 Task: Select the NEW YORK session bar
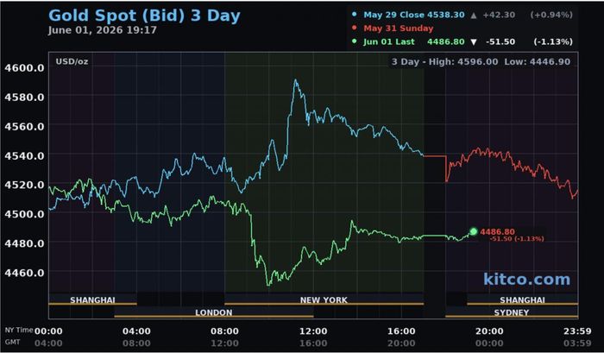tap(324, 299)
